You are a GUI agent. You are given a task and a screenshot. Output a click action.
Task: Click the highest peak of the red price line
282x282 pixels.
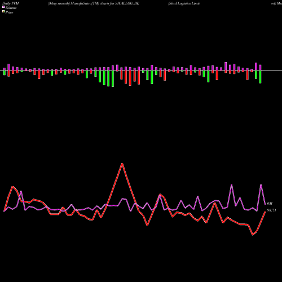(122, 164)
